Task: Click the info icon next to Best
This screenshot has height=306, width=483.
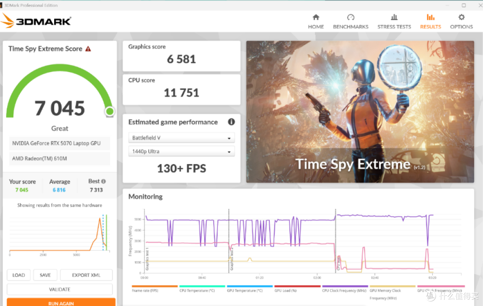Action: (103, 182)
